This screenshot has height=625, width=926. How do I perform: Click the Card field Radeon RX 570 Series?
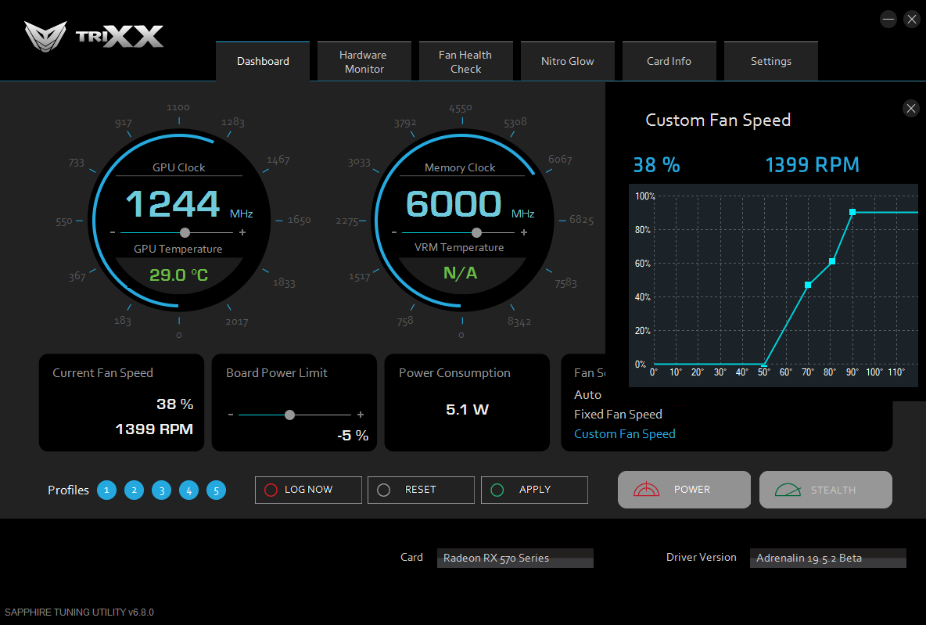[515, 558]
